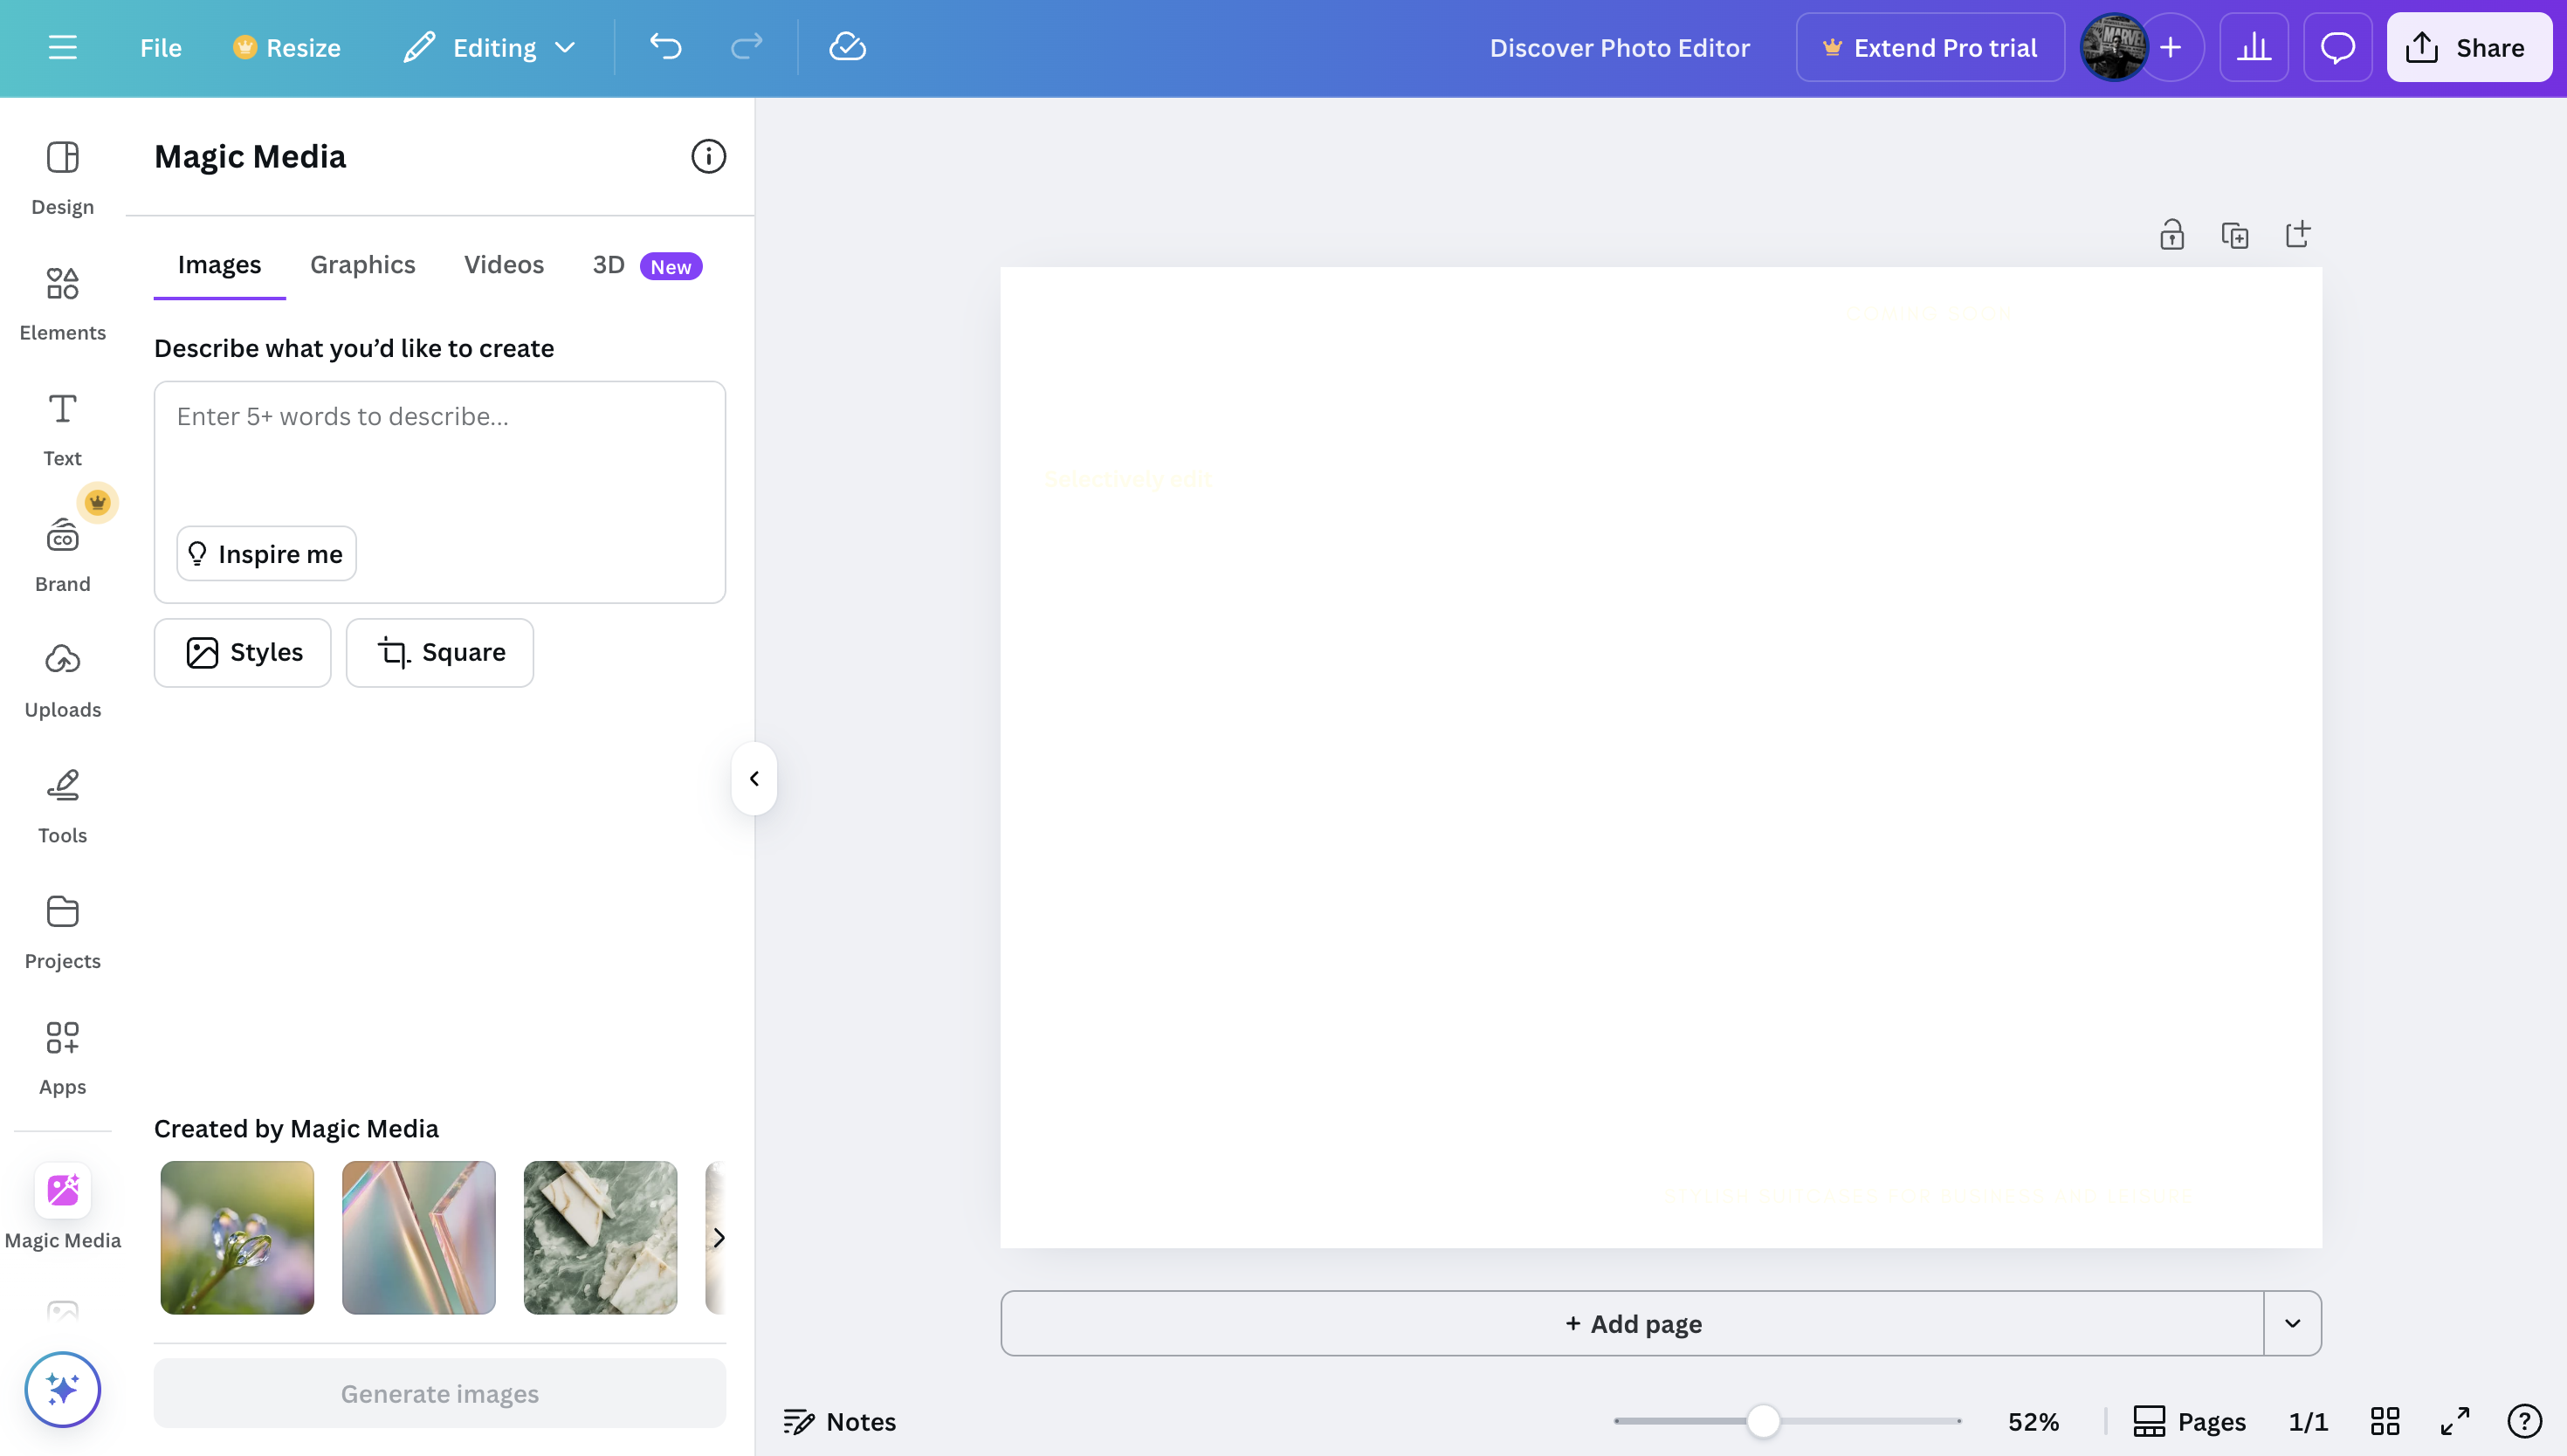Open the 3D tab marked New
This screenshot has height=1456, width=2567.
point(608,264)
